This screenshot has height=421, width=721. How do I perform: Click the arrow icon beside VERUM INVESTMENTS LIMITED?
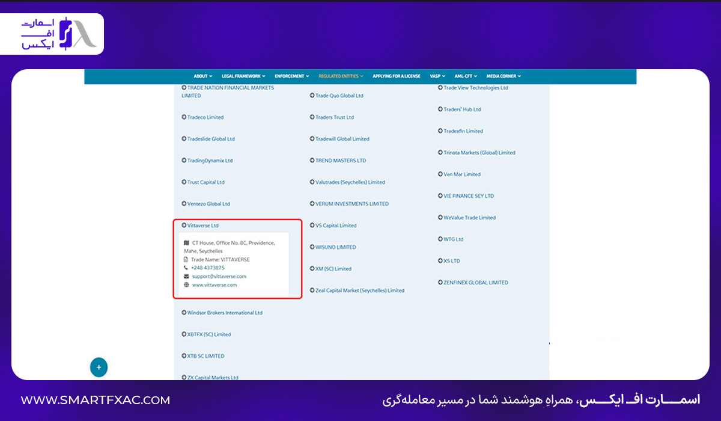(x=312, y=204)
